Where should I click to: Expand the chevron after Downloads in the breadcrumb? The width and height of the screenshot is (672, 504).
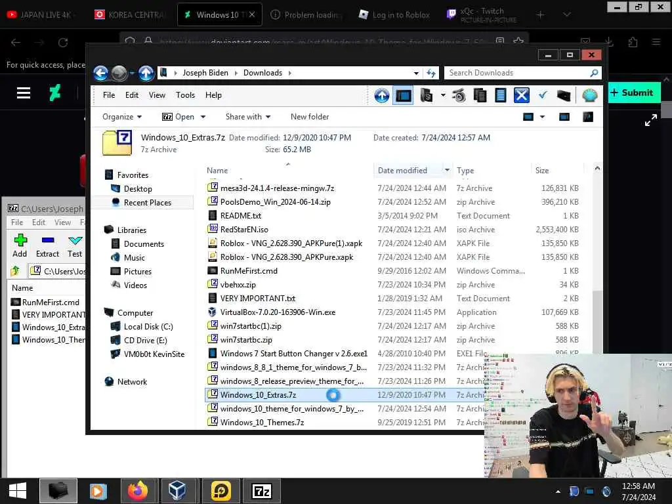click(x=289, y=73)
